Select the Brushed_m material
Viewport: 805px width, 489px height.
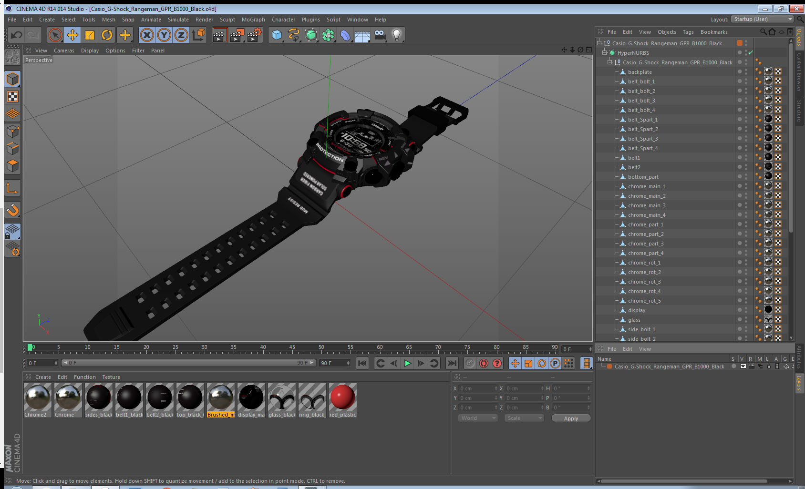221,400
